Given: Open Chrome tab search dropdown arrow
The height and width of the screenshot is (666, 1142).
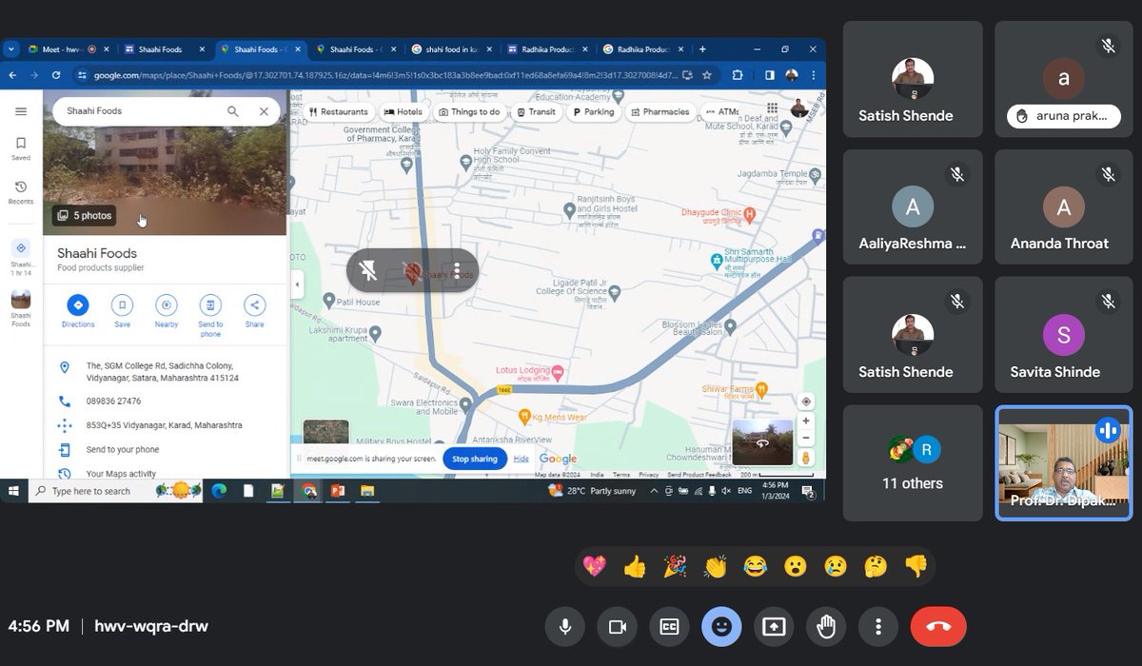Looking at the screenshot, I should tap(10, 49).
